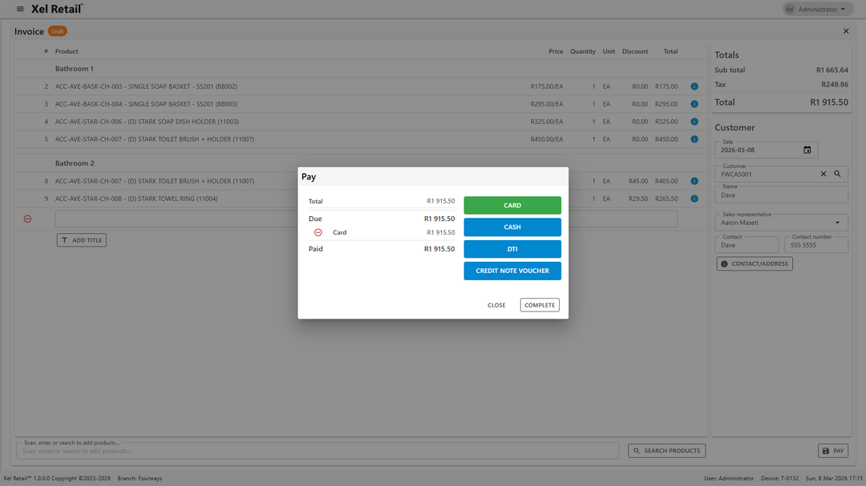This screenshot has width=866, height=486.
Task: Close the Invoice panel
Action: coord(846,31)
